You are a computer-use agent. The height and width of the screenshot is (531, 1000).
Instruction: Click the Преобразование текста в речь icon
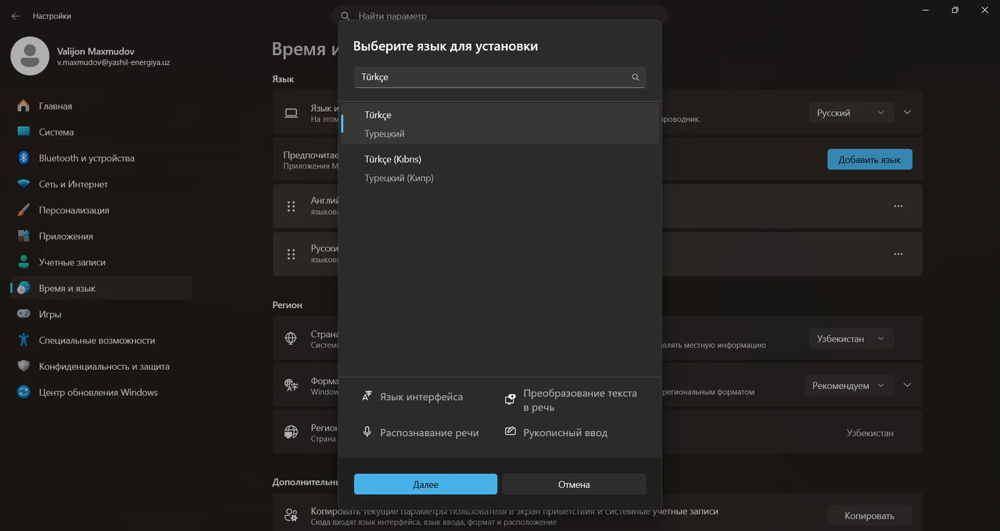(510, 399)
